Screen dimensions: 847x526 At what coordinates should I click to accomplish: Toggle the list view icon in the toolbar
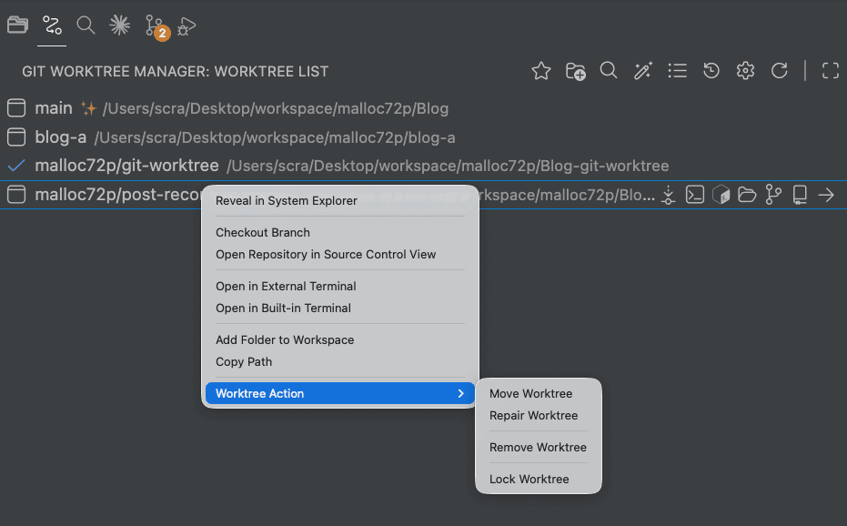[x=677, y=71]
